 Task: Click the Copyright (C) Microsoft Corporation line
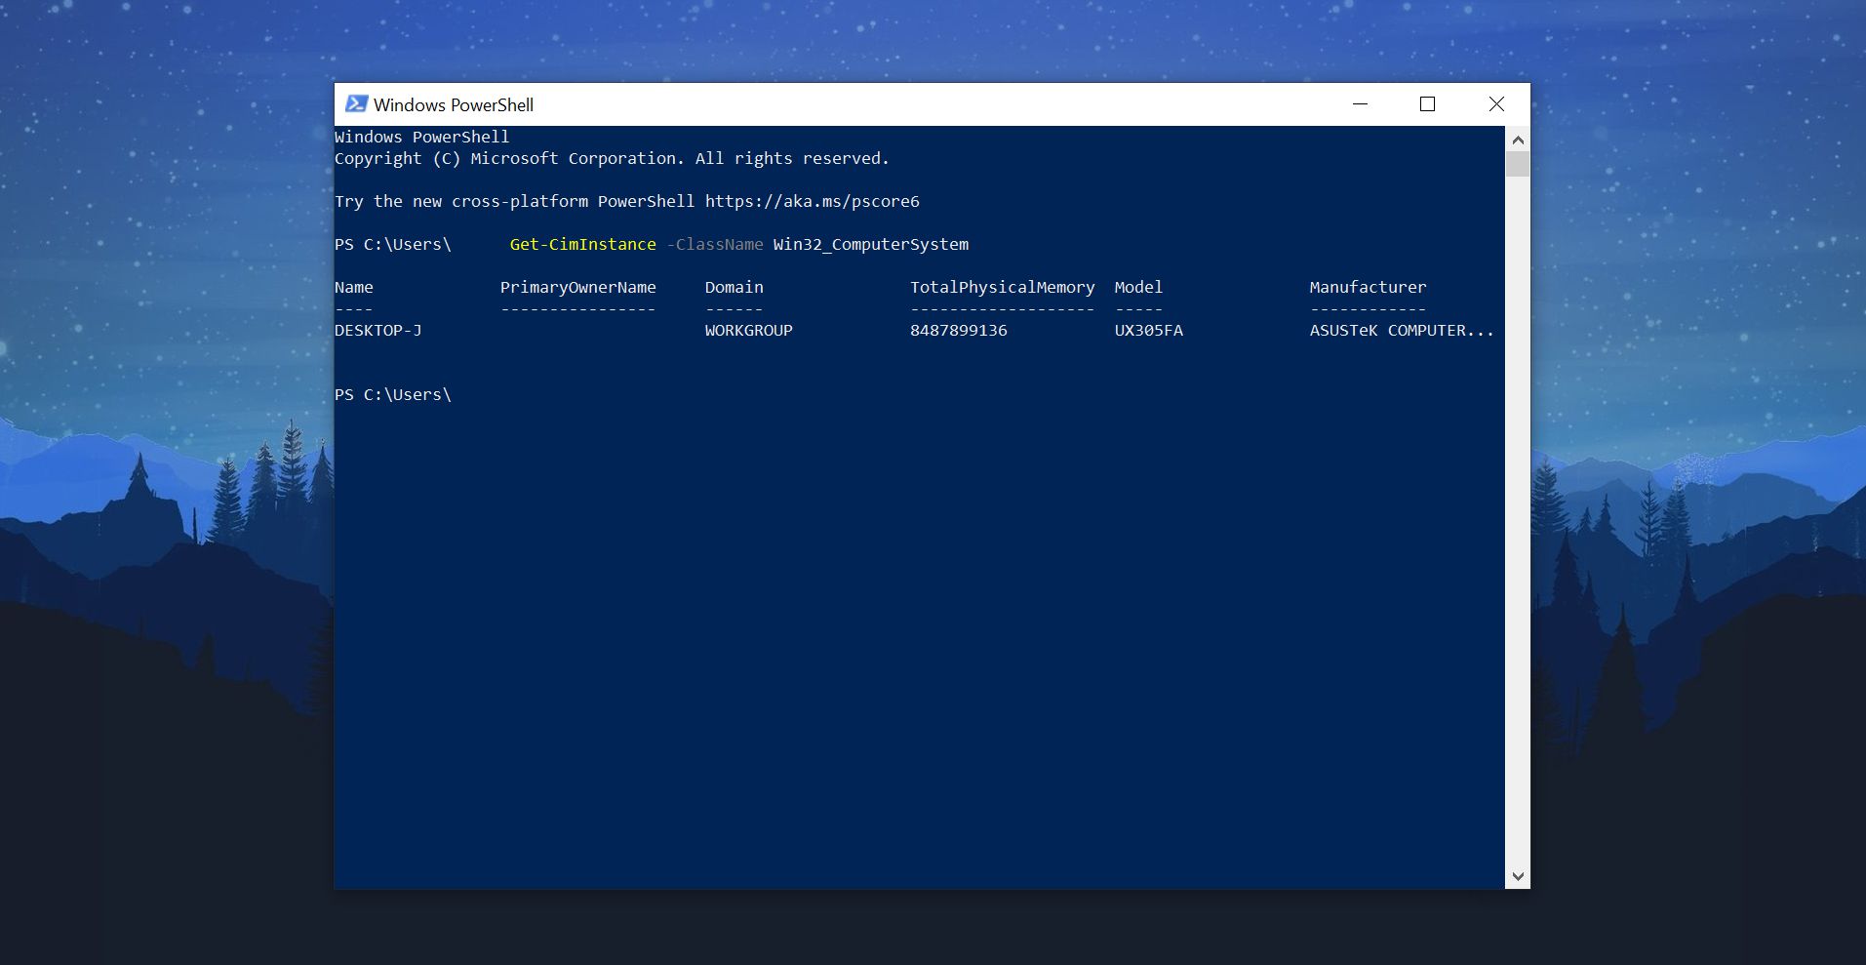(612, 158)
